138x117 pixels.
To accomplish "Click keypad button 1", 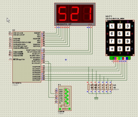I will tap(112, 26).
